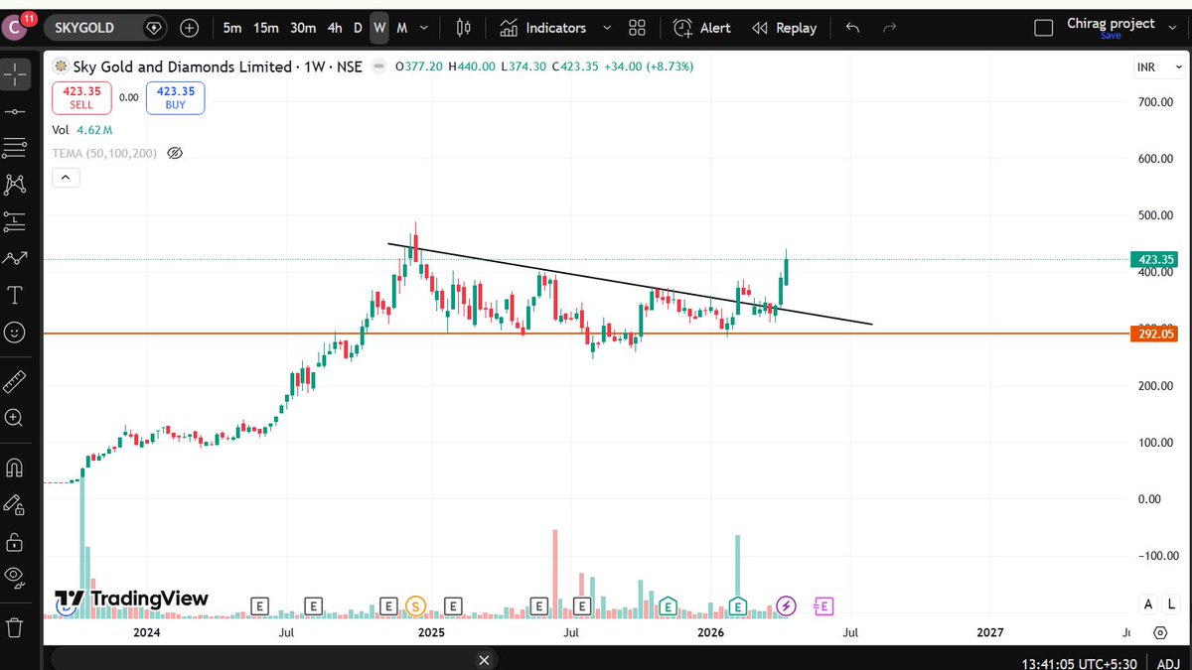
Task: Switch to the monthly M timeframe
Action: pyautogui.click(x=401, y=28)
